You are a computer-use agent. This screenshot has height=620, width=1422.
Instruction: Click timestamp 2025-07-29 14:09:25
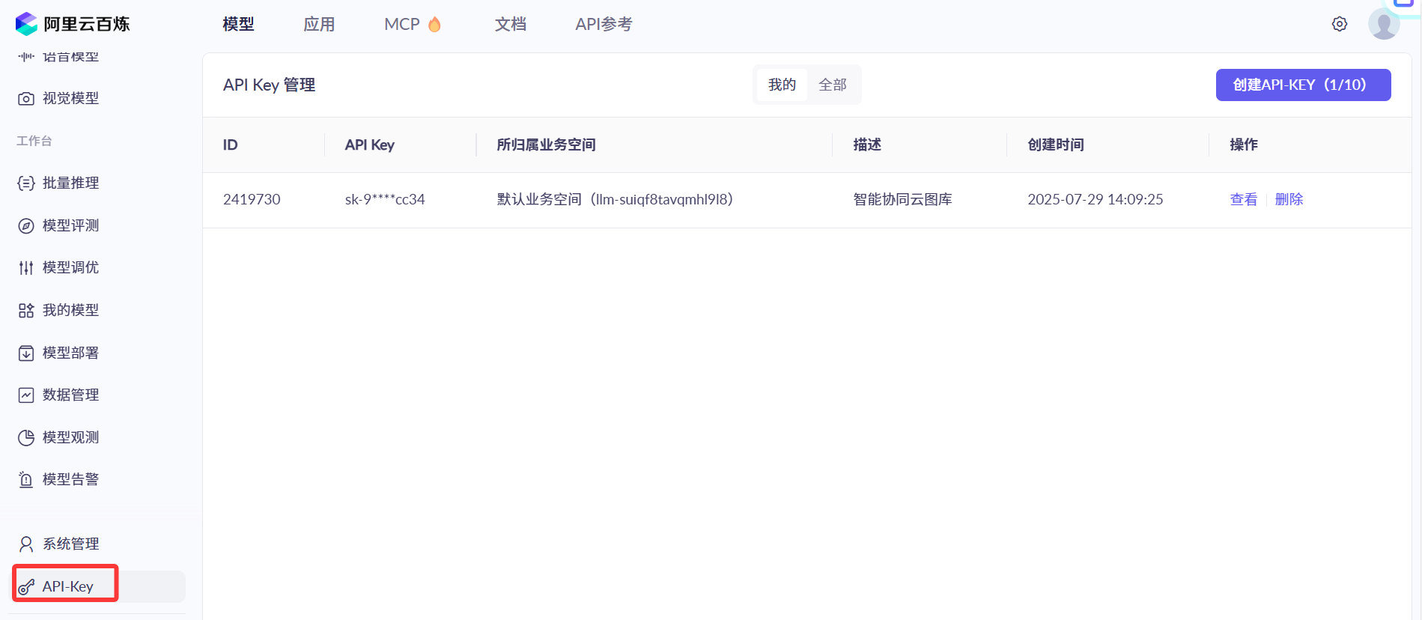[1095, 199]
